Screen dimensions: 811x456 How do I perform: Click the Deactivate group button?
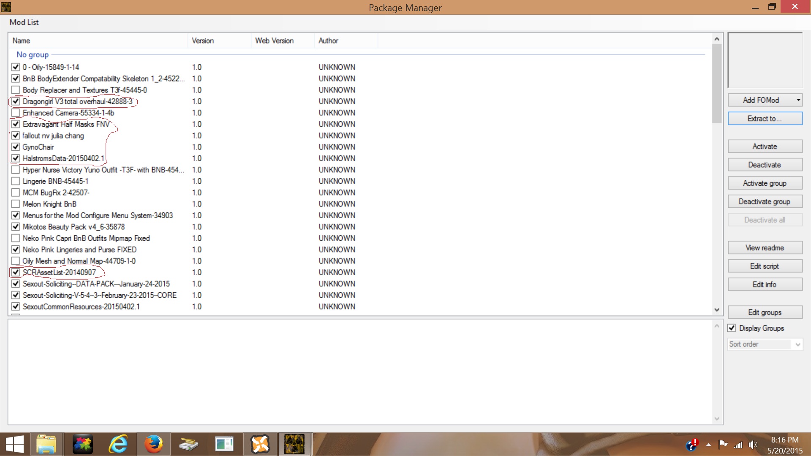pyautogui.click(x=765, y=201)
